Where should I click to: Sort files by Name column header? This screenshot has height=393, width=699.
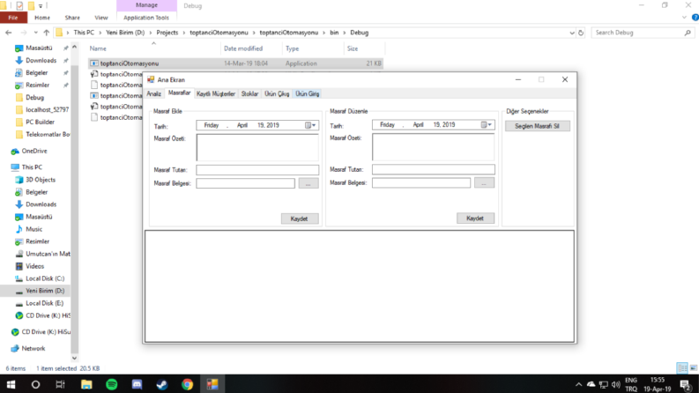tap(98, 48)
